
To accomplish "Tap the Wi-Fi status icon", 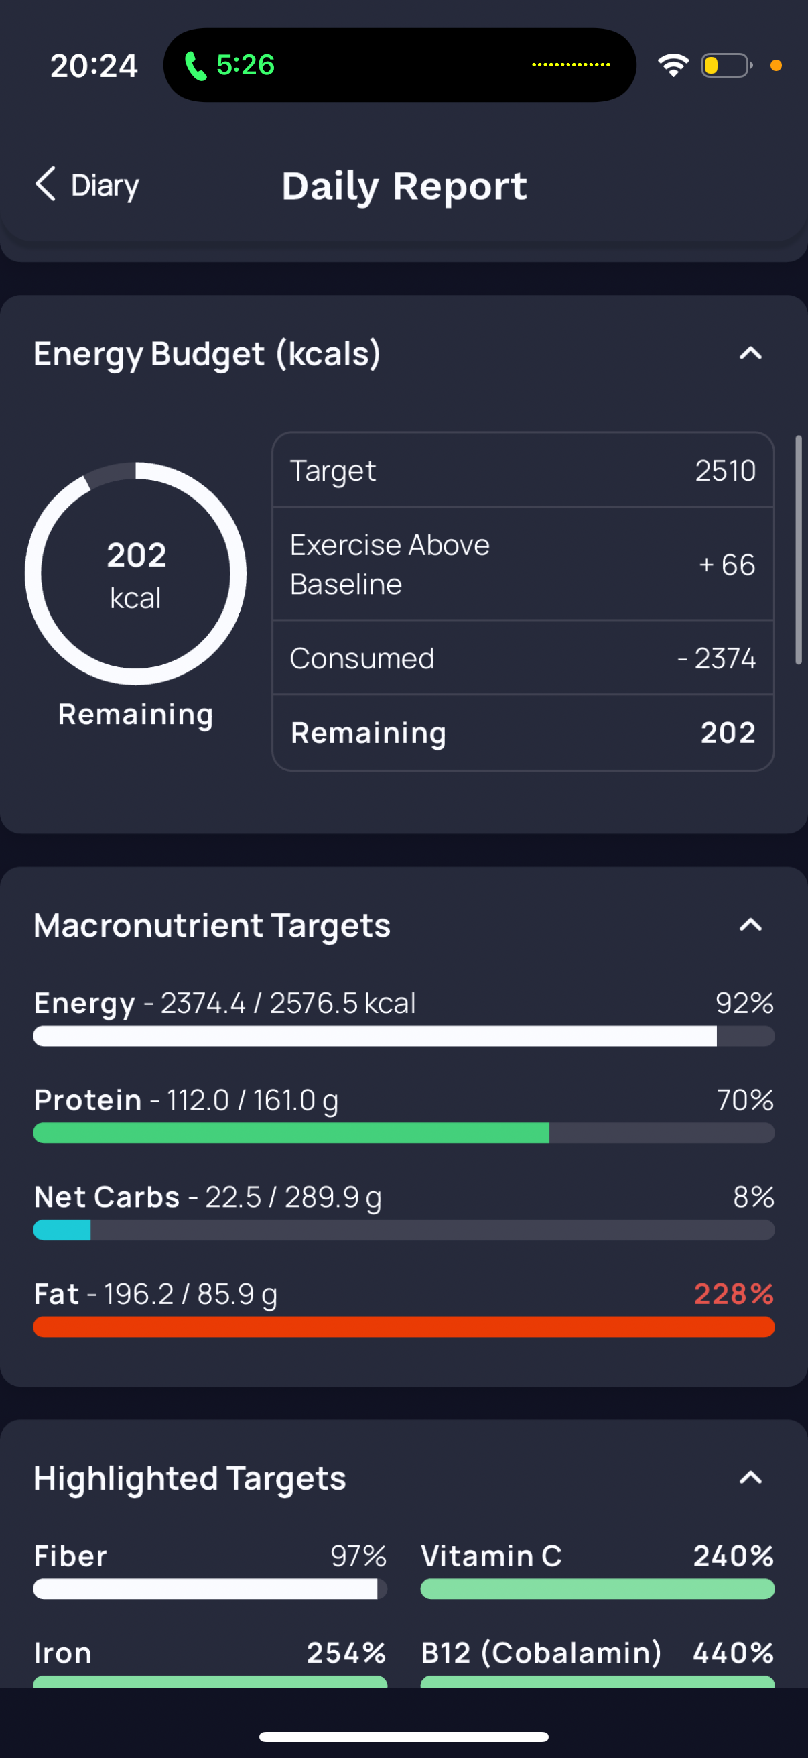I will (673, 66).
